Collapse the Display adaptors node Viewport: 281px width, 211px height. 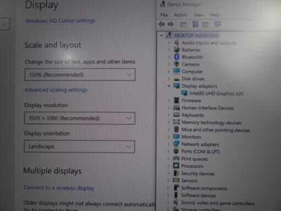click(x=169, y=86)
